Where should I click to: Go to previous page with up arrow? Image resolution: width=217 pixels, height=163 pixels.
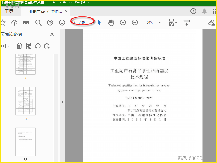click(x=50, y=23)
